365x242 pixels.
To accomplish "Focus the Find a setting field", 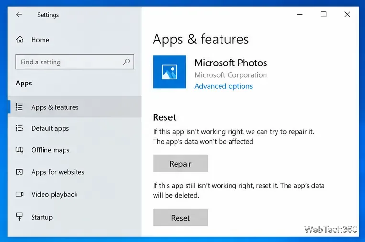I will pos(75,62).
